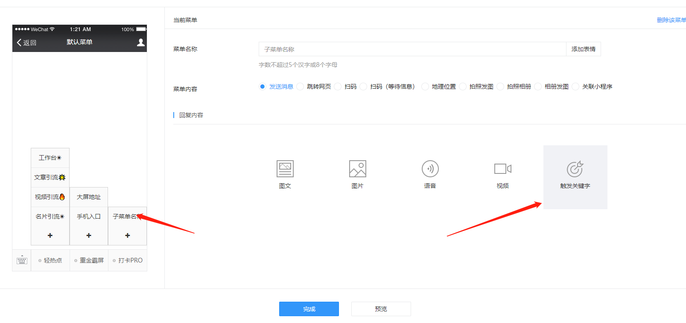Click the 预览 button
Screen dimensions: 686x323
[x=381, y=309]
